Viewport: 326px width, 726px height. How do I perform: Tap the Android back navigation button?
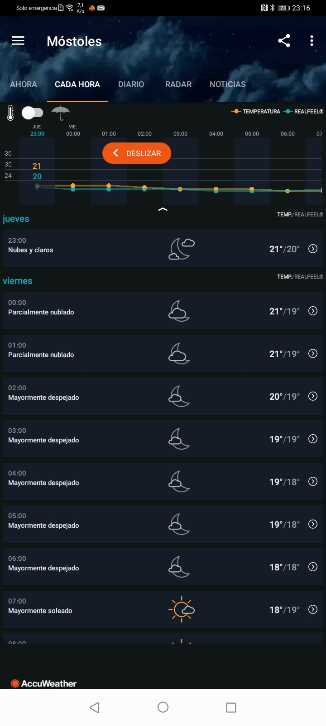94,707
